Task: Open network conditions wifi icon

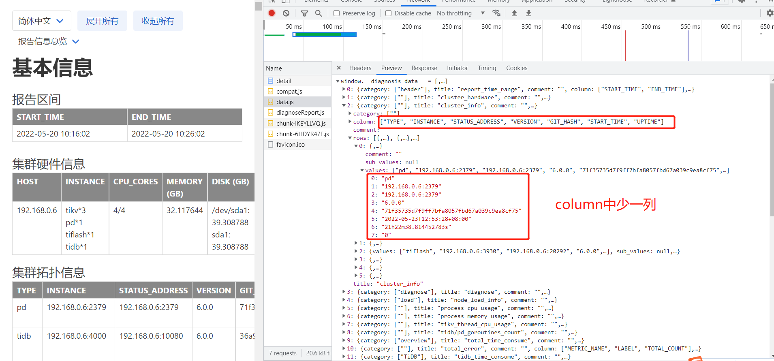Action: click(x=496, y=13)
